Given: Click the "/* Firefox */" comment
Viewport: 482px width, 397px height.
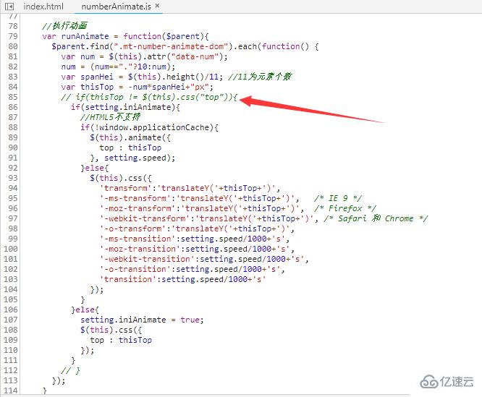Looking at the screenshot, I should point(345,208).
